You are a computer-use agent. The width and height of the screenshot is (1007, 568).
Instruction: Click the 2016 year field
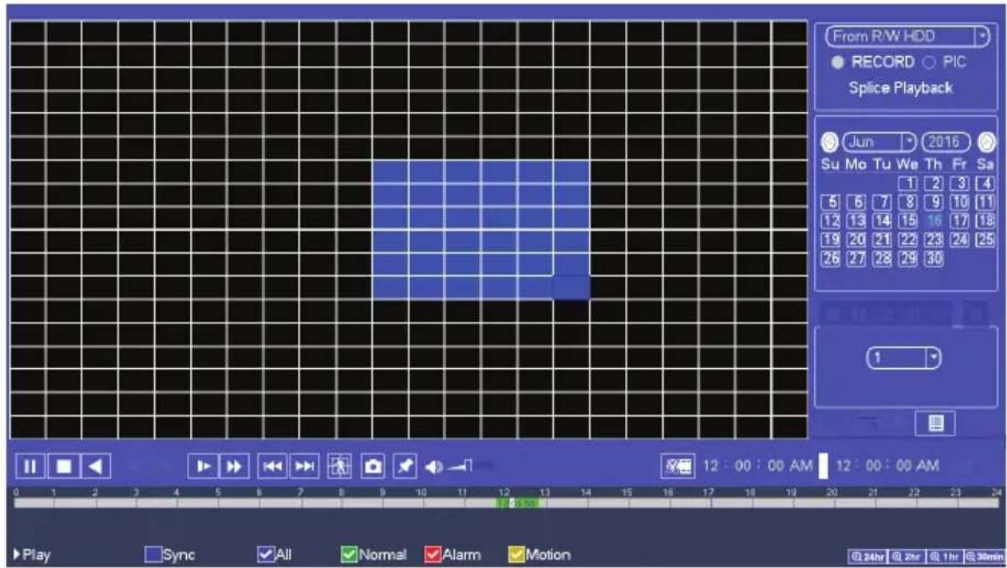point(948,142)
